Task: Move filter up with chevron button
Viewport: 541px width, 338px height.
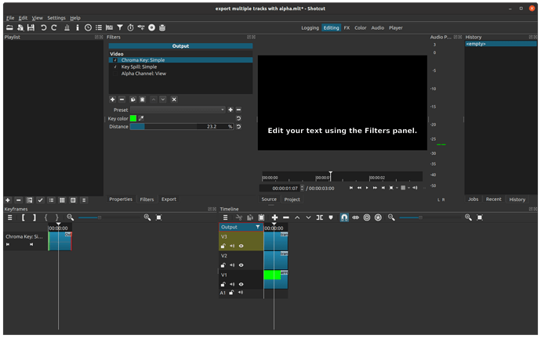Action: click(154, 99)
